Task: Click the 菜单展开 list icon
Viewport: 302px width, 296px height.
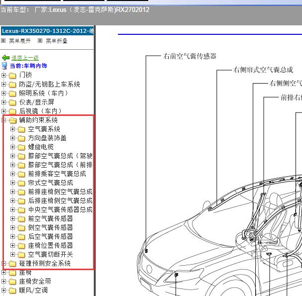Action: [x=3, y=41]
